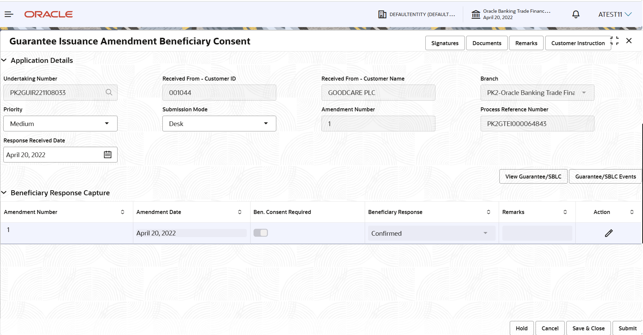Click View Guarantee/SBLC button
The width and height of the screenshot is (643, 335).
[533, 177]
